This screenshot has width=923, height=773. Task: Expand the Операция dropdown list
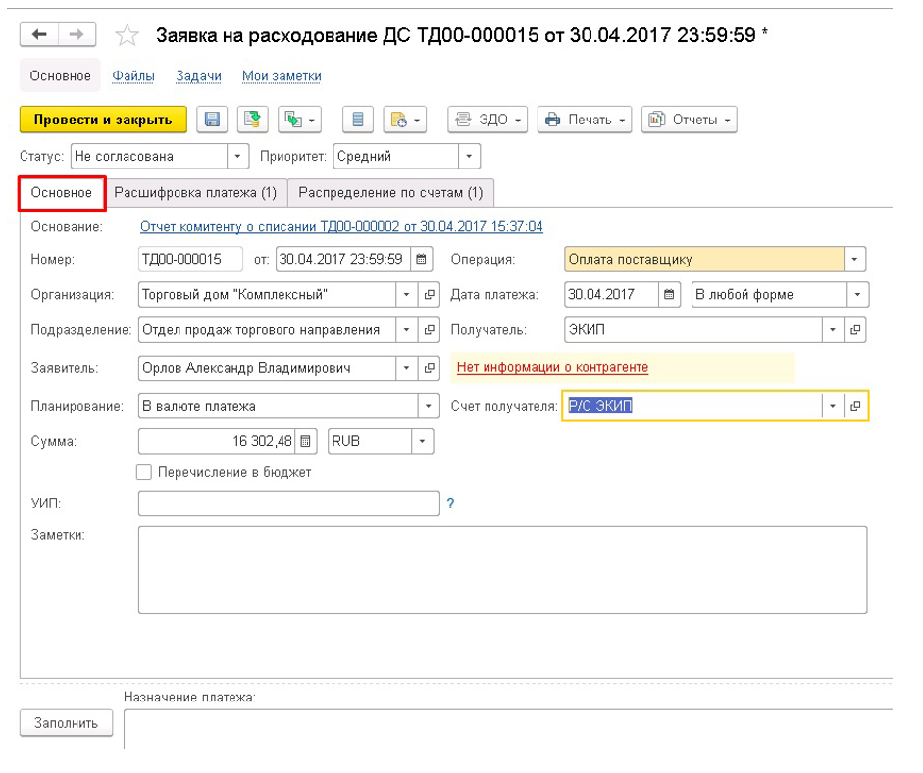(856, 260)
